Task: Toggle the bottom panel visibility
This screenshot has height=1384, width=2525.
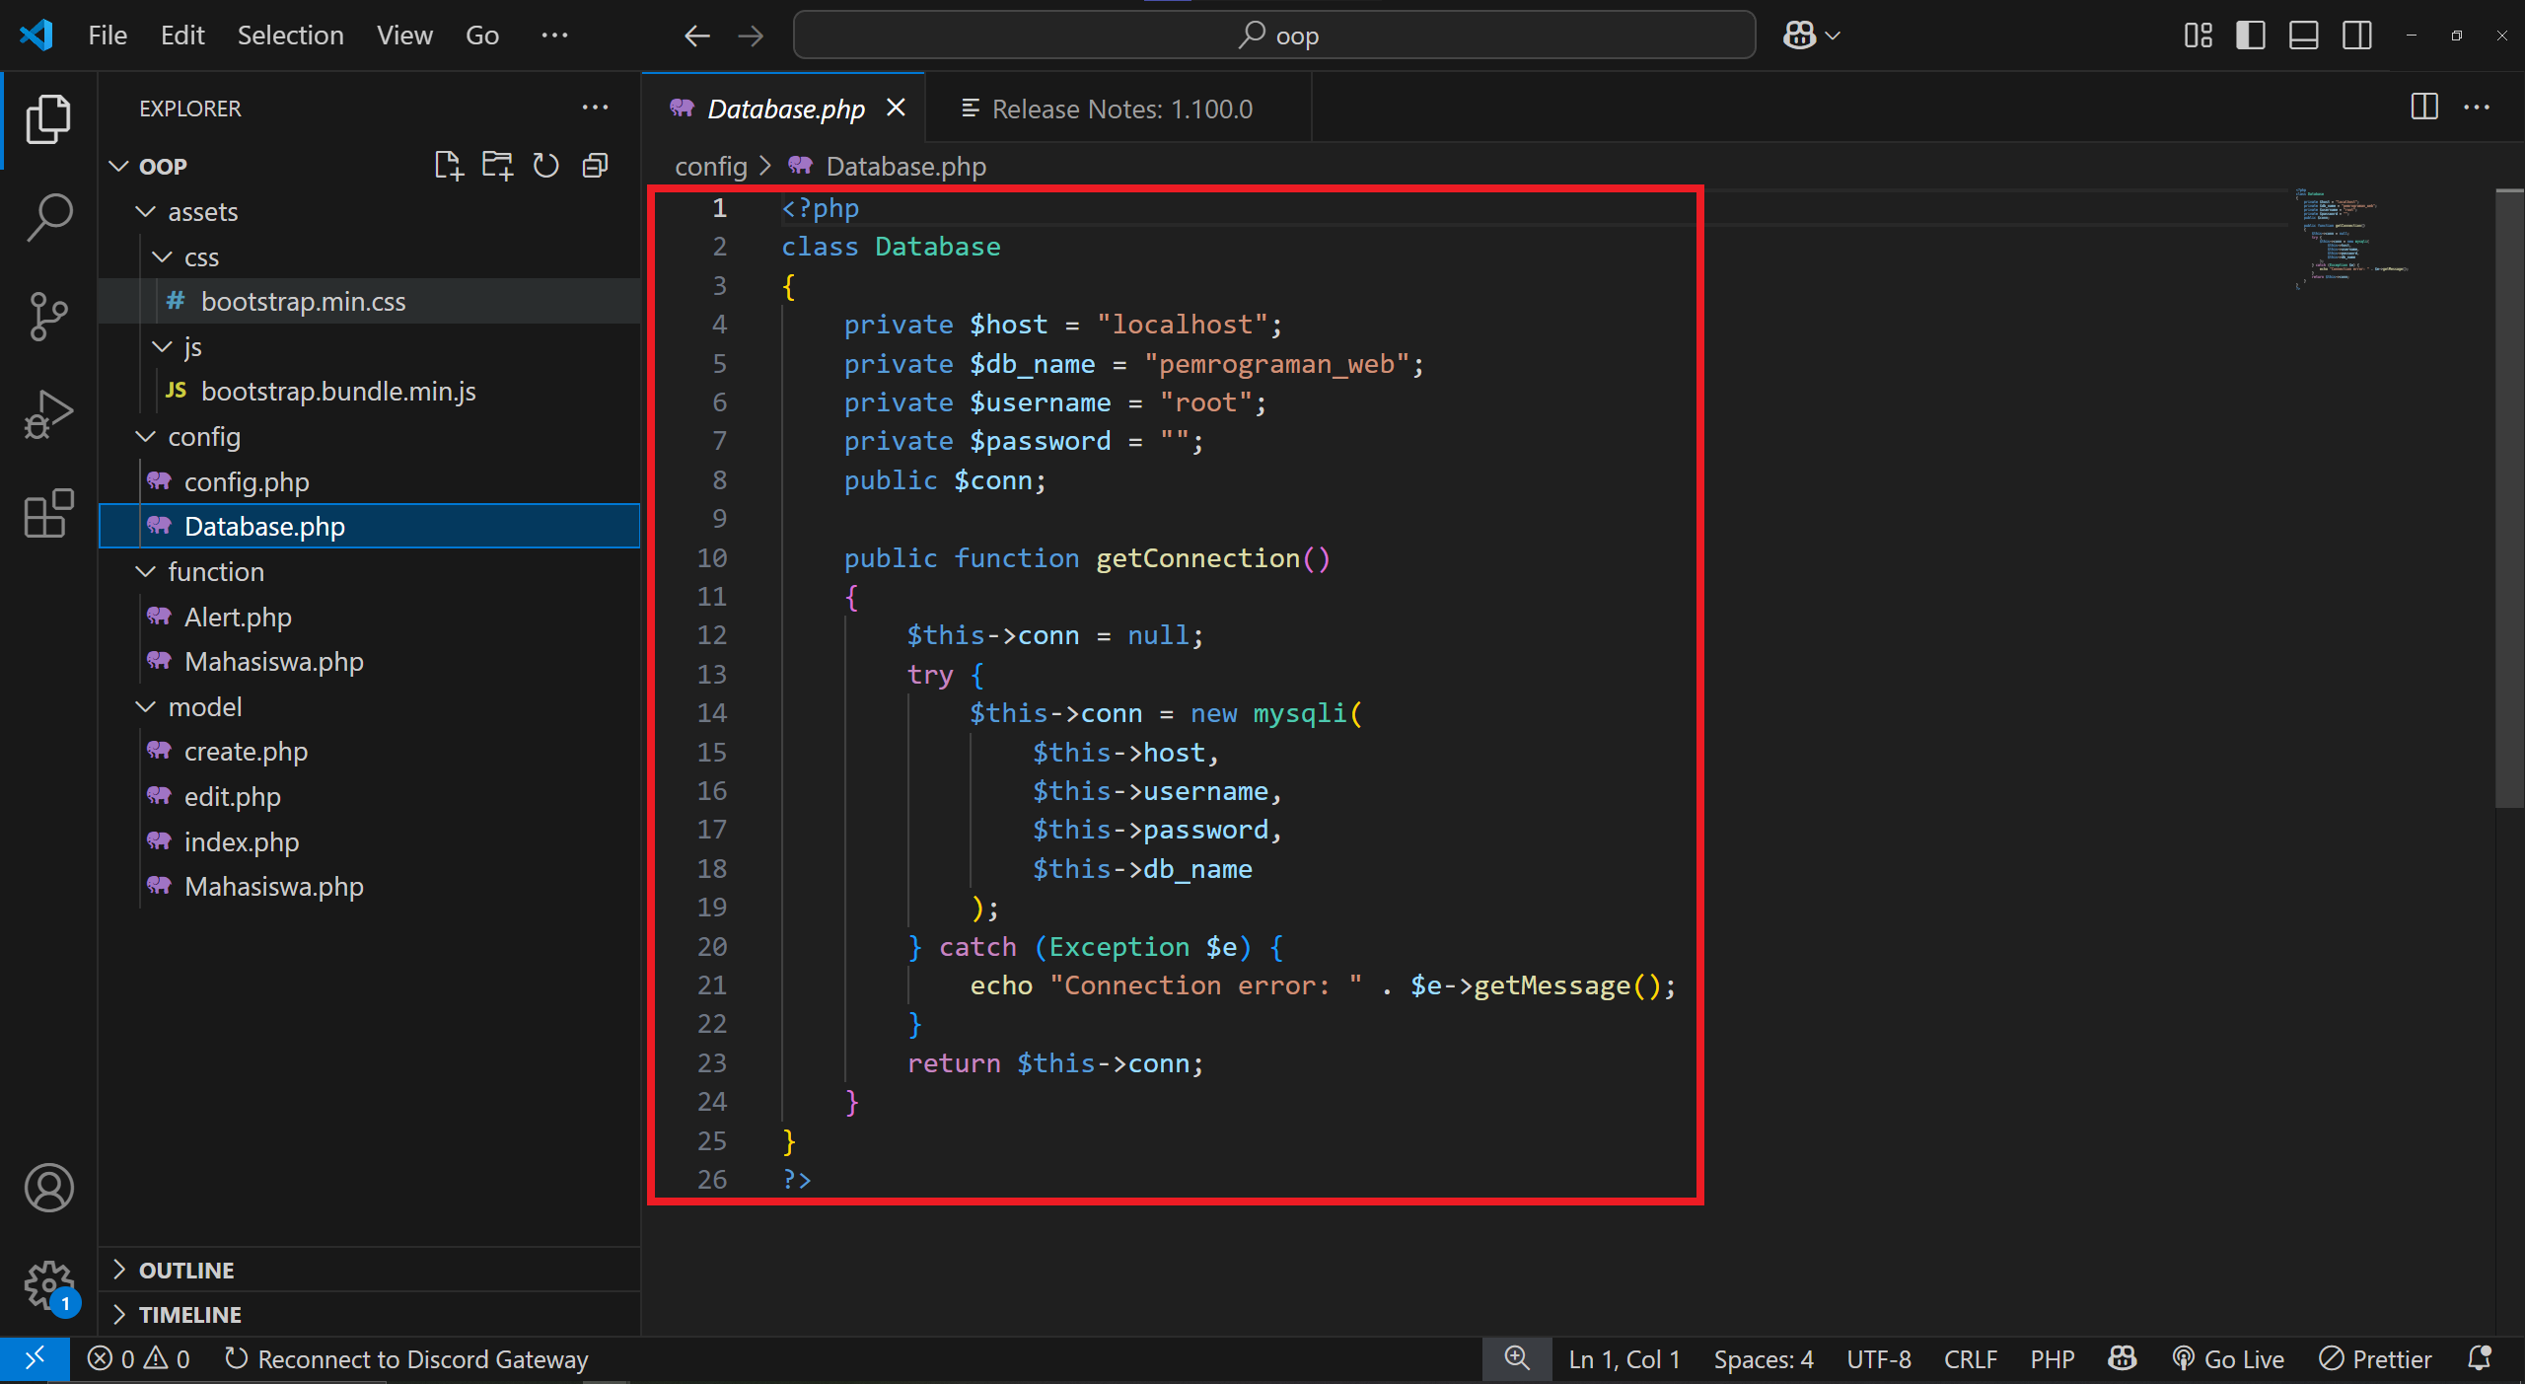Action: coord(2303,35)
